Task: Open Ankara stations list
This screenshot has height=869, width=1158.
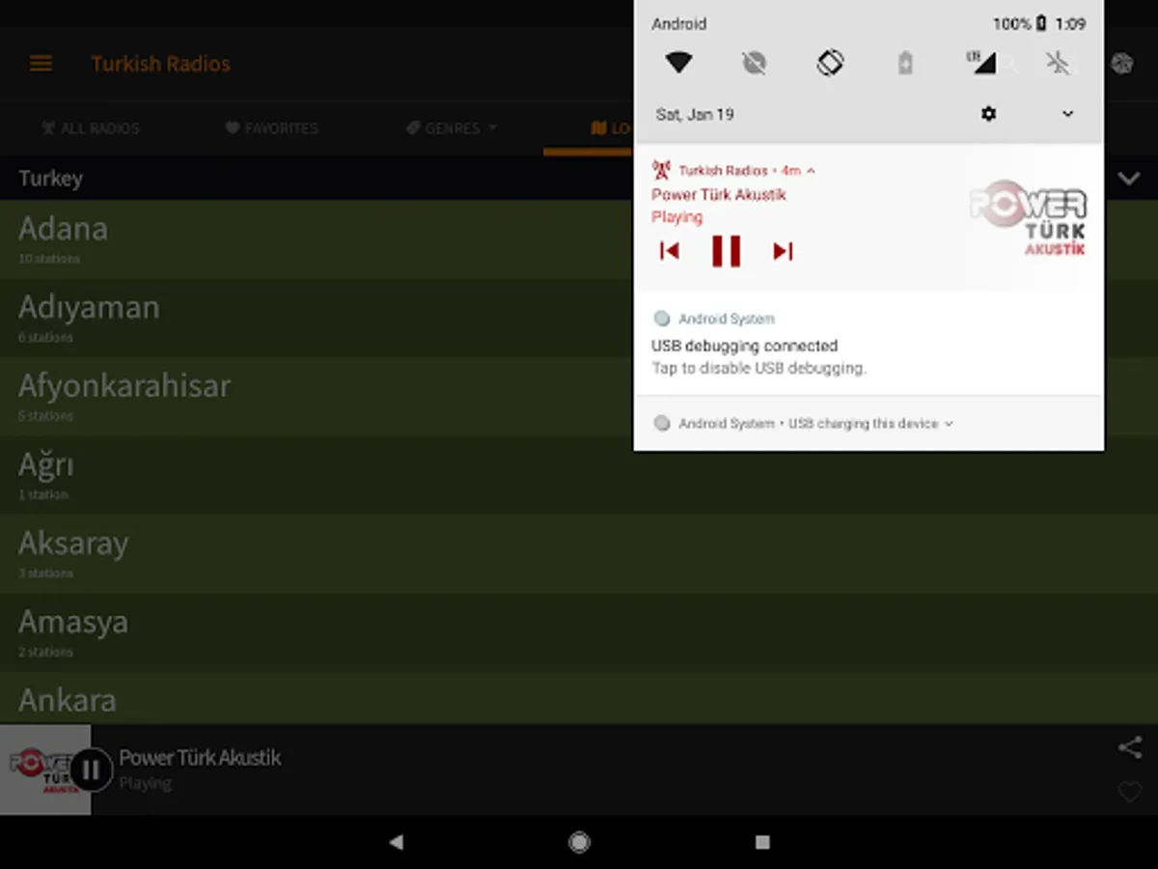Action: coord(579,699)
